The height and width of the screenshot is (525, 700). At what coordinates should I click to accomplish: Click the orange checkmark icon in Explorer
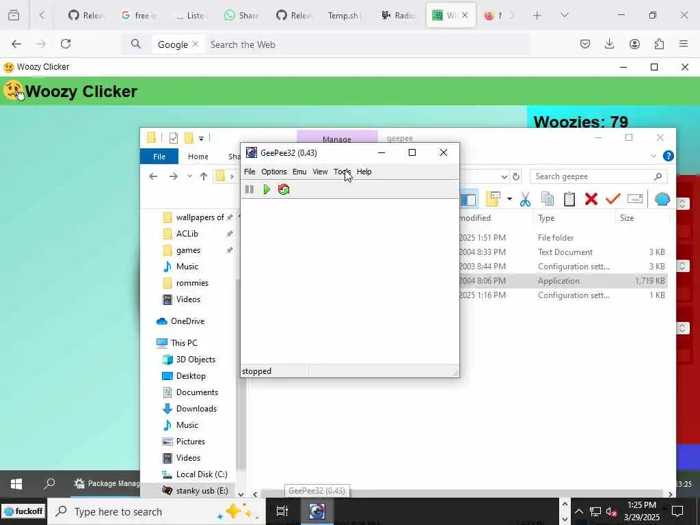click(x=613, y=199)
